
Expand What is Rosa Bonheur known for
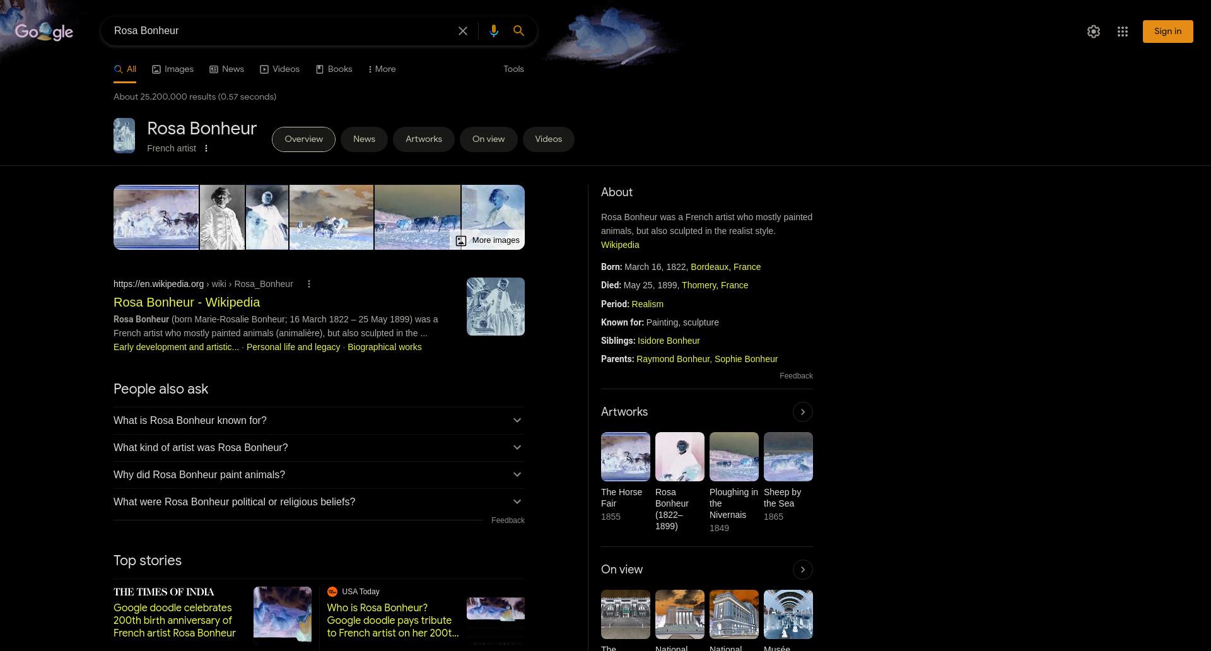319,421
